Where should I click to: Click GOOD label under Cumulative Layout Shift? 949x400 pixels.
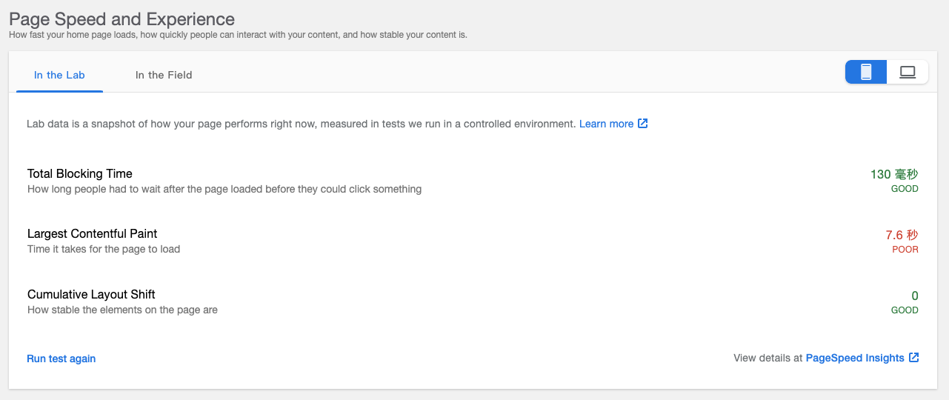point(905,310)
